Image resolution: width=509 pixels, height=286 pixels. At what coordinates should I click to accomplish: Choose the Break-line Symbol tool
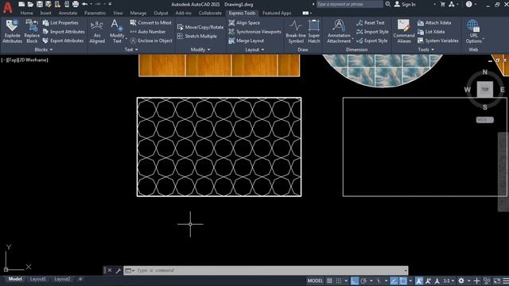point(296,32)
